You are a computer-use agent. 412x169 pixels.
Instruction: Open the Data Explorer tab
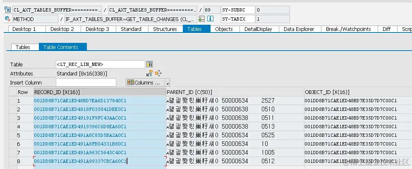(x=299, y=29)
